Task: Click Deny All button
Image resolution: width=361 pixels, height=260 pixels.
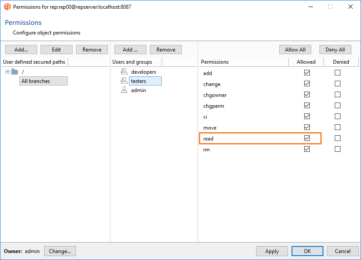Action: pos(335,49)
